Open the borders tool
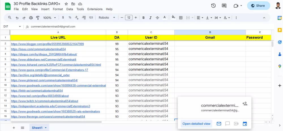 (181, 18)
